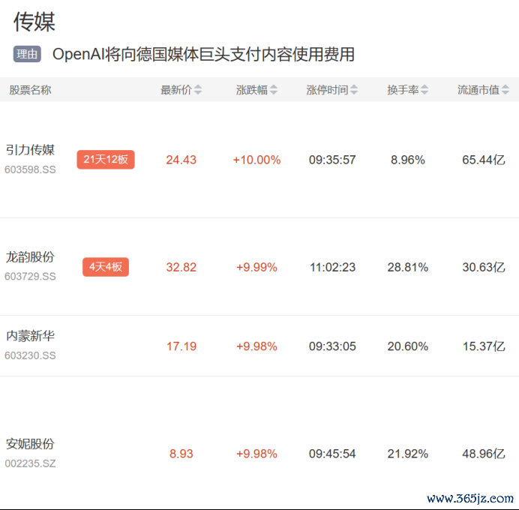Screen dimensions: 519x510
Task: Open 内蒙新华 stock
Action: click(x=30, y=336)
